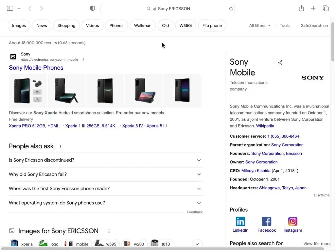Open Xperia PRO 512GB sitelink
The height and width of the screenshot is (251, 335).
35,126
